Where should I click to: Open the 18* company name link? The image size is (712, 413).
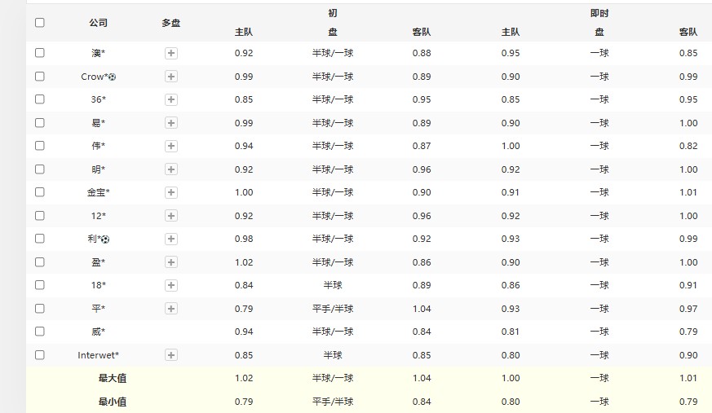(x=98, y=286)
